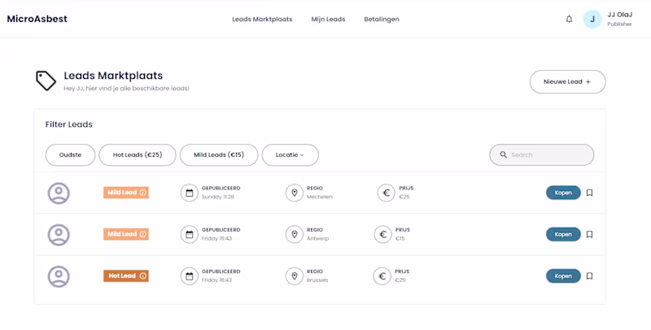
Task: Click the price tag icon beside Leads Marktplaats
Action: 46,80
